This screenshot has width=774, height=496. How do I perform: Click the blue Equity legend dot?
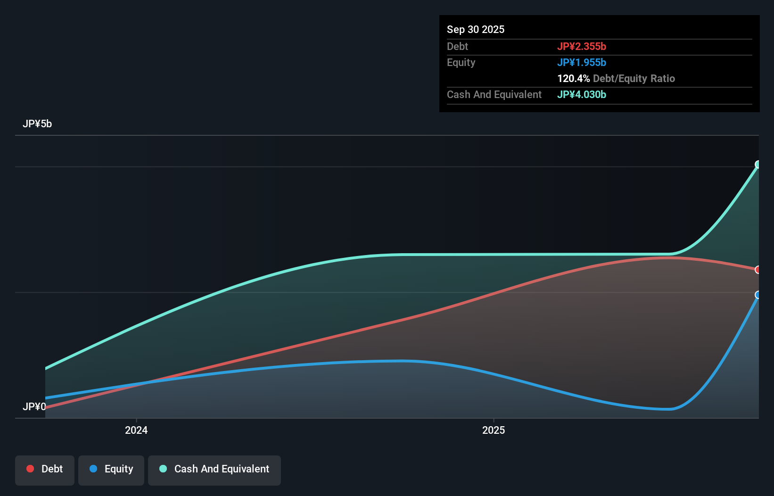pyautogui.click(x=94, y=469)
